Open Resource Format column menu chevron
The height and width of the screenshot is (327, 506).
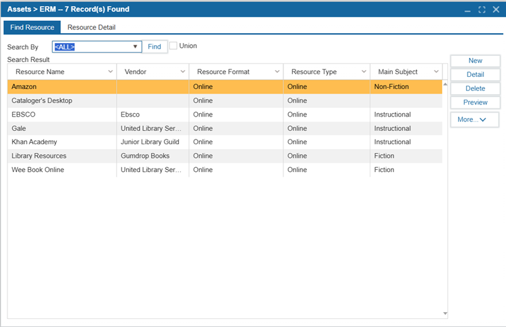click(277, 72)
